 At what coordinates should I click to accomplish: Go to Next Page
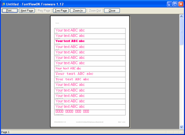pos(27,11)
